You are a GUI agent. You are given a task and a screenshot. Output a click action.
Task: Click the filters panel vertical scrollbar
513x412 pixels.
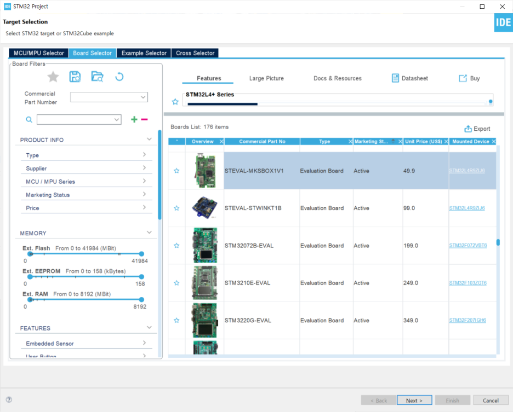(159, 175)
